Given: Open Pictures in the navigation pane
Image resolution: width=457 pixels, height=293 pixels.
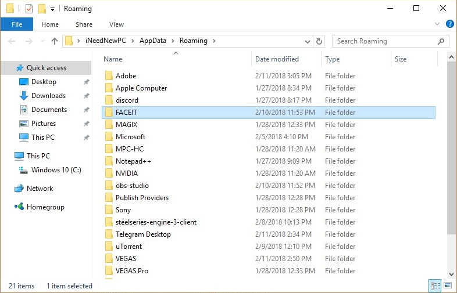Looking at the screenshot, I should (44, 124).
